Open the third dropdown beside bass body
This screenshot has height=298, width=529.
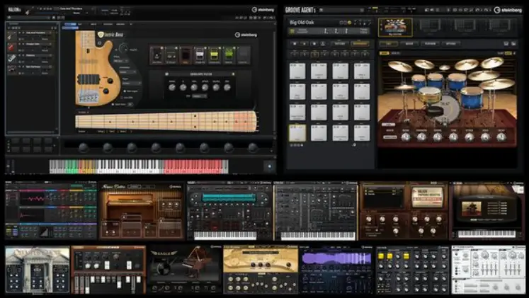click(131, 83)
